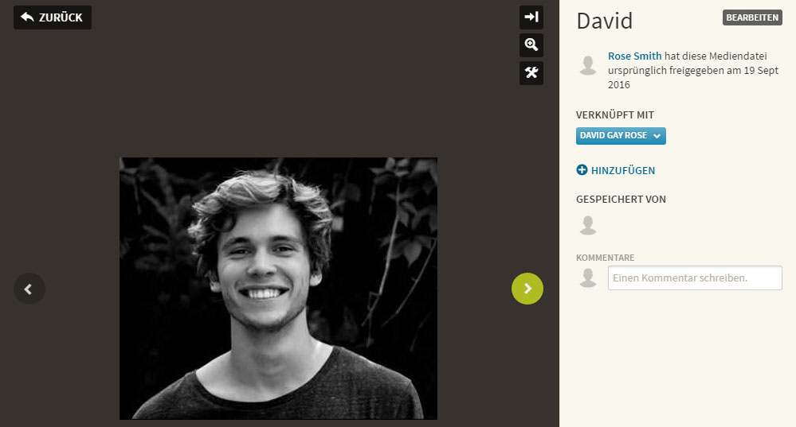Click the David title heading
This screenshot has height=427, width=796.
(x=605, y=21)
